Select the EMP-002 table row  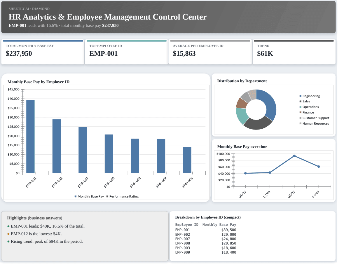(206, 235)
